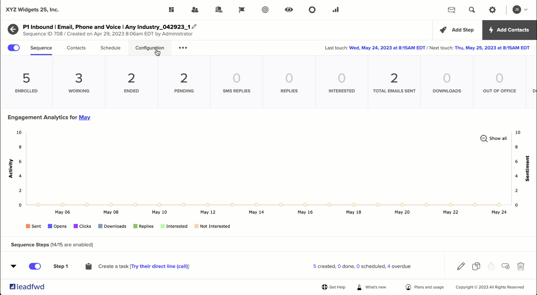Open the eye visitor tracking icon

pyautogui.click(x=289, y=10)
